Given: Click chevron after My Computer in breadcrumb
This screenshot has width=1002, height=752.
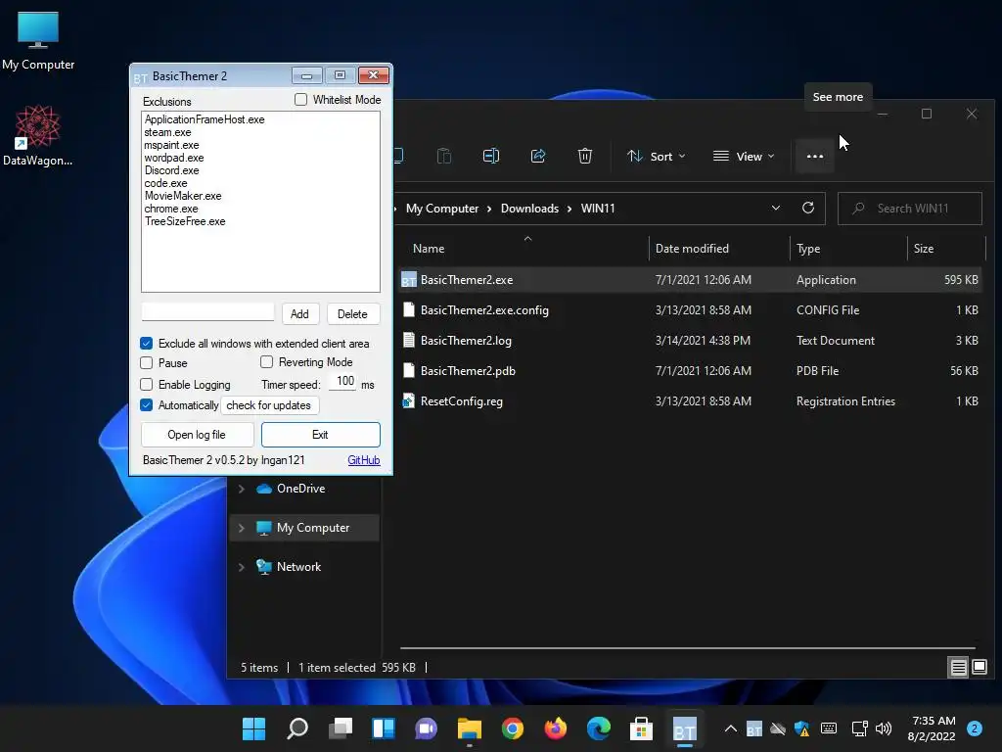Looking at the screenshot, I should 489,209.
